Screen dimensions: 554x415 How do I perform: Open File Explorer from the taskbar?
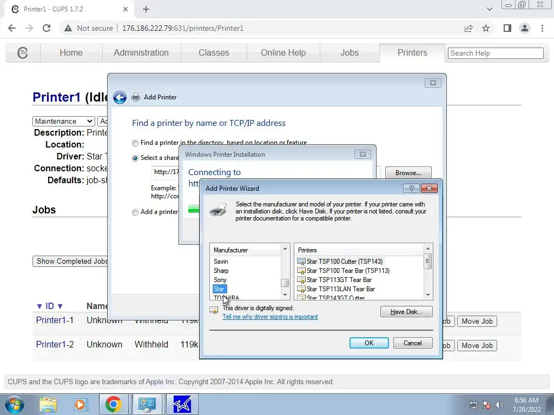click(x=48, y=404)
